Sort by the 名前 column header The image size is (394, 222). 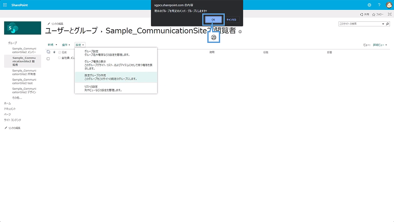click(64, 52)
